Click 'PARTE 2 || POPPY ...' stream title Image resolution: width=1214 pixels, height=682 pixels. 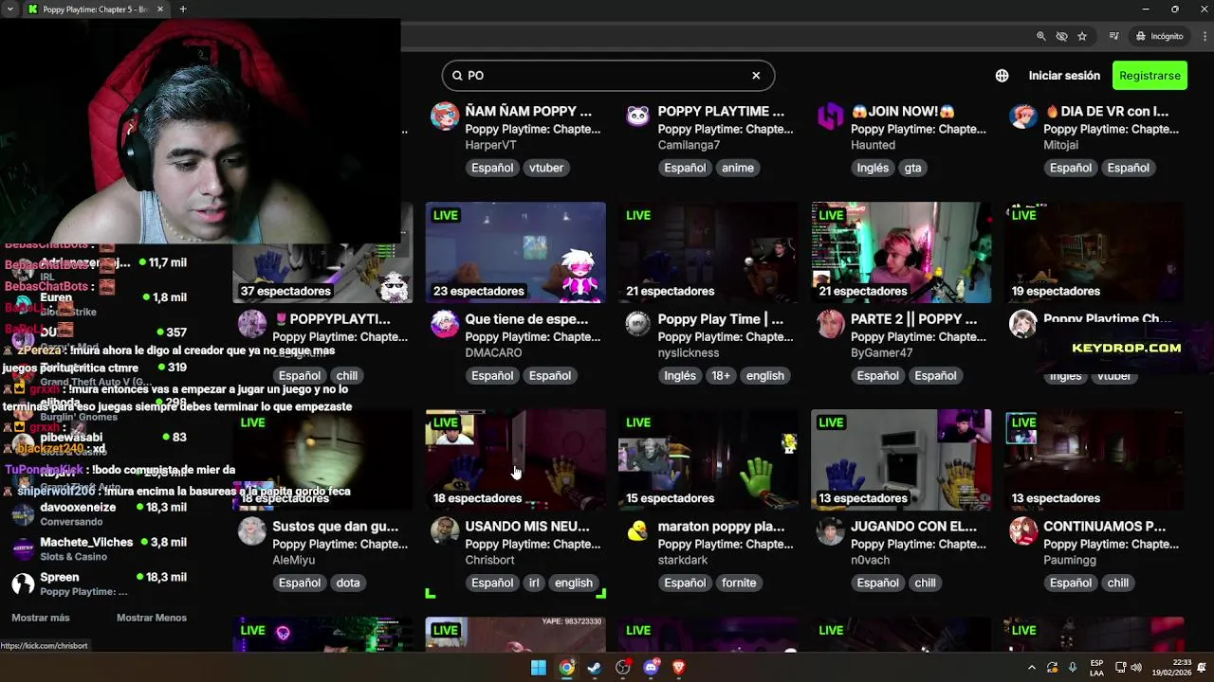(x=913, y=319)
